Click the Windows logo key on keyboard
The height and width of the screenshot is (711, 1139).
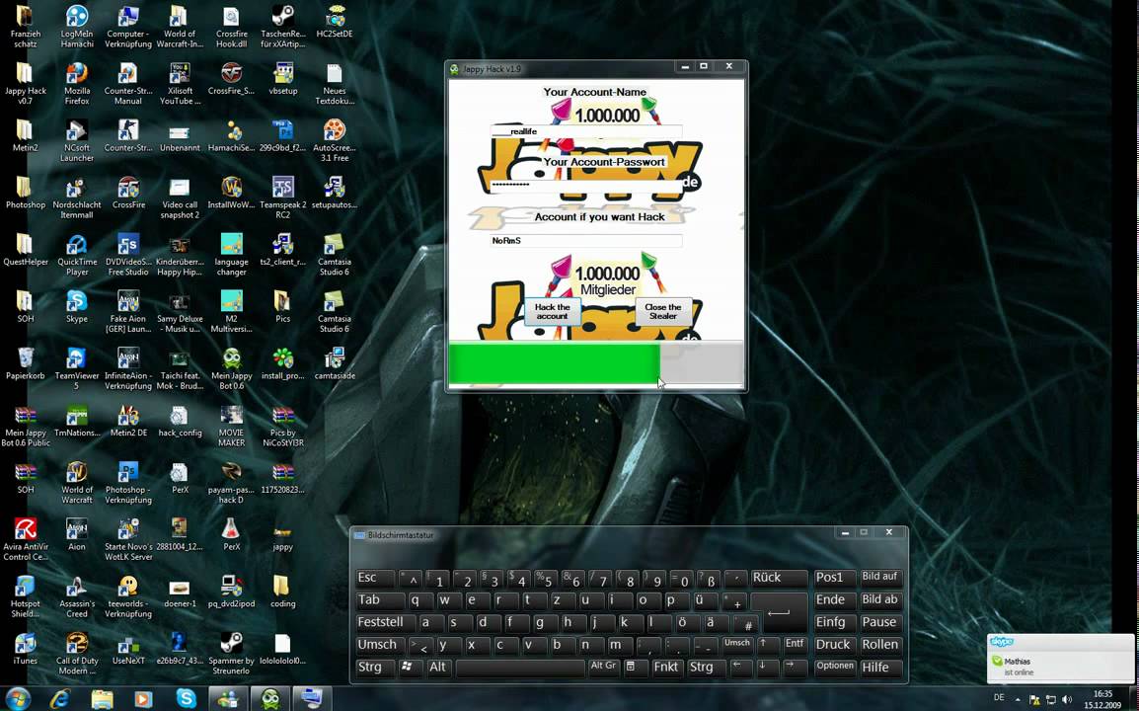(409, 668)
